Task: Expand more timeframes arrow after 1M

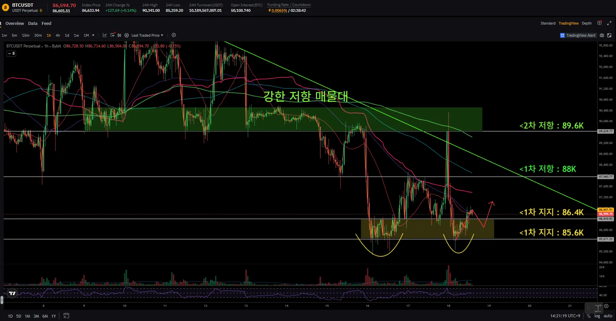Action: pyautogui.click(x=93, y=35)
